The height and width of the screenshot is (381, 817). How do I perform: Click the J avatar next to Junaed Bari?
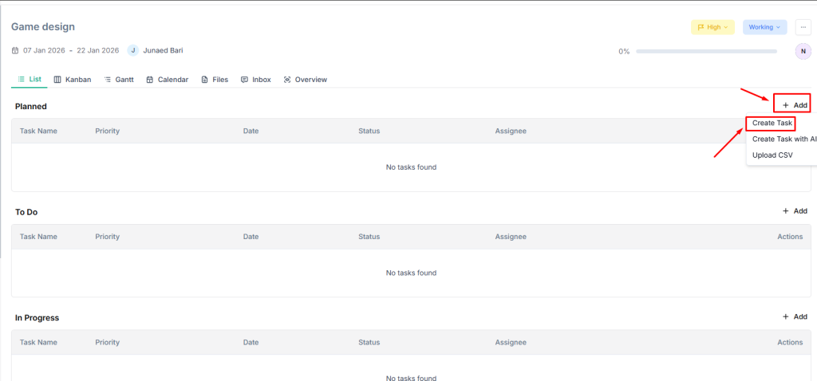tap(133, 50)
